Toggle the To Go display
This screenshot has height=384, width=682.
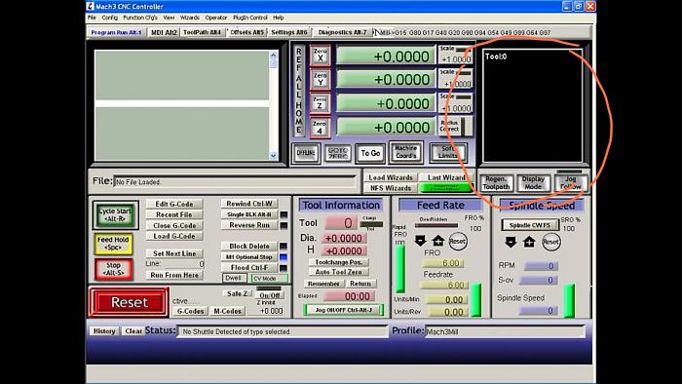[x=370, y=153]
